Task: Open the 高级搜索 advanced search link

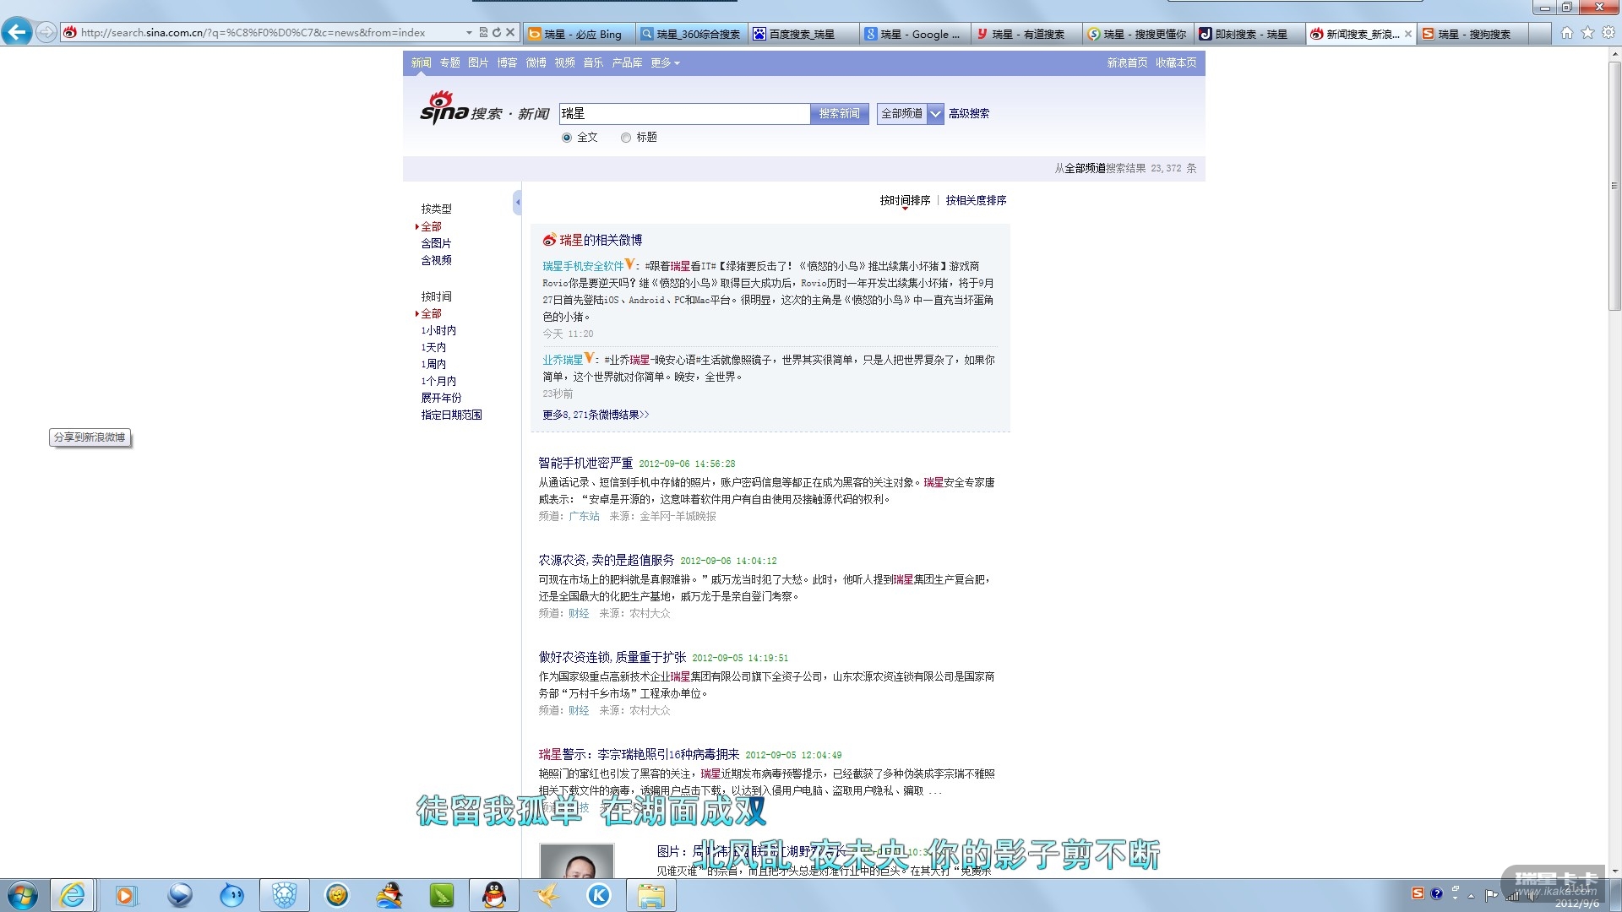Action: pos(969,114)
